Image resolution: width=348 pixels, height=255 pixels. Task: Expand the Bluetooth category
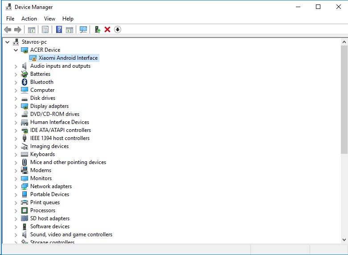coord(16,82)
